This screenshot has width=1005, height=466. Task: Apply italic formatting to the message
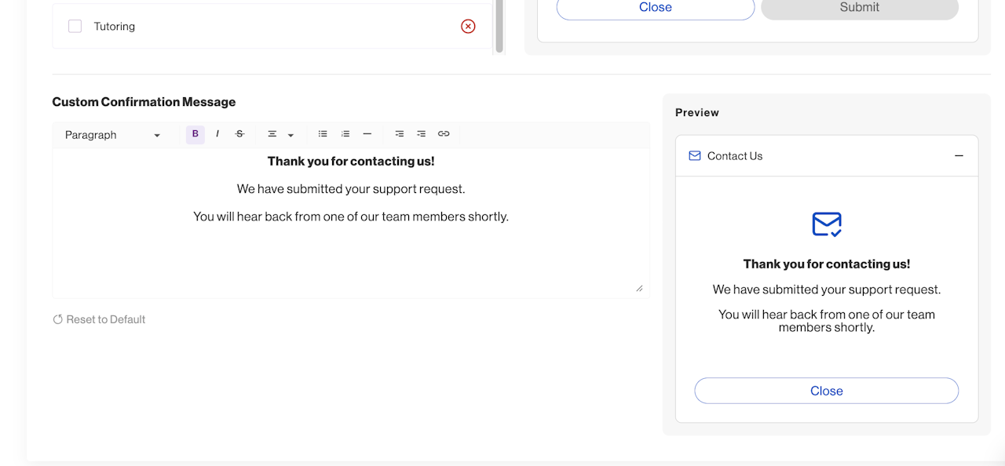[x=217, y=134]
